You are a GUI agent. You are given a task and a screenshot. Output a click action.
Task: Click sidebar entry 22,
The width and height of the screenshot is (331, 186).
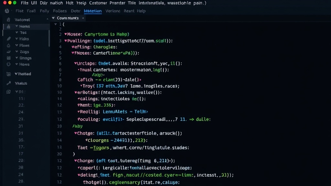pos(21,105)
